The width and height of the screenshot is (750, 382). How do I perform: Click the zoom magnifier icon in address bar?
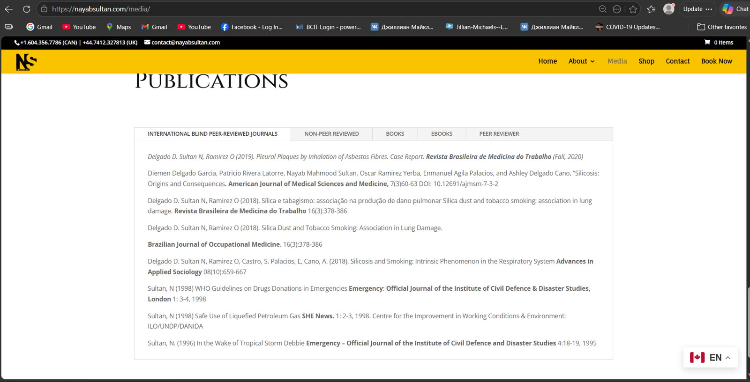pyautogui.click(x=602, y=9)
